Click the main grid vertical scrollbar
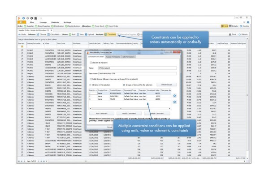 (x=247, y=95)
